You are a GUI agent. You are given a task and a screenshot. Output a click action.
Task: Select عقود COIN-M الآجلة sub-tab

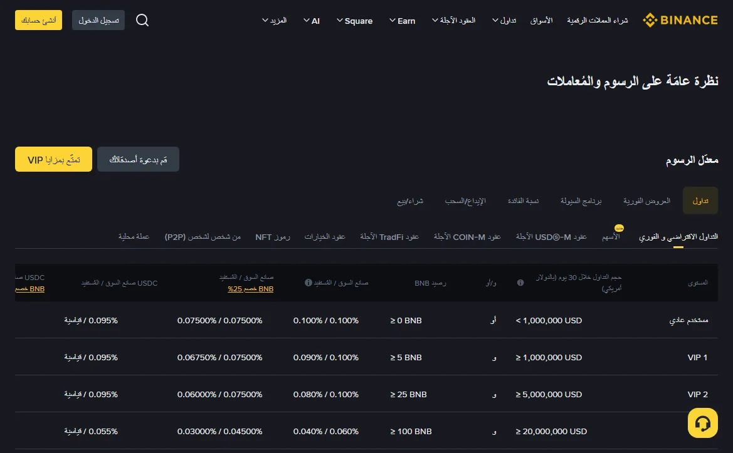[467, 237]
